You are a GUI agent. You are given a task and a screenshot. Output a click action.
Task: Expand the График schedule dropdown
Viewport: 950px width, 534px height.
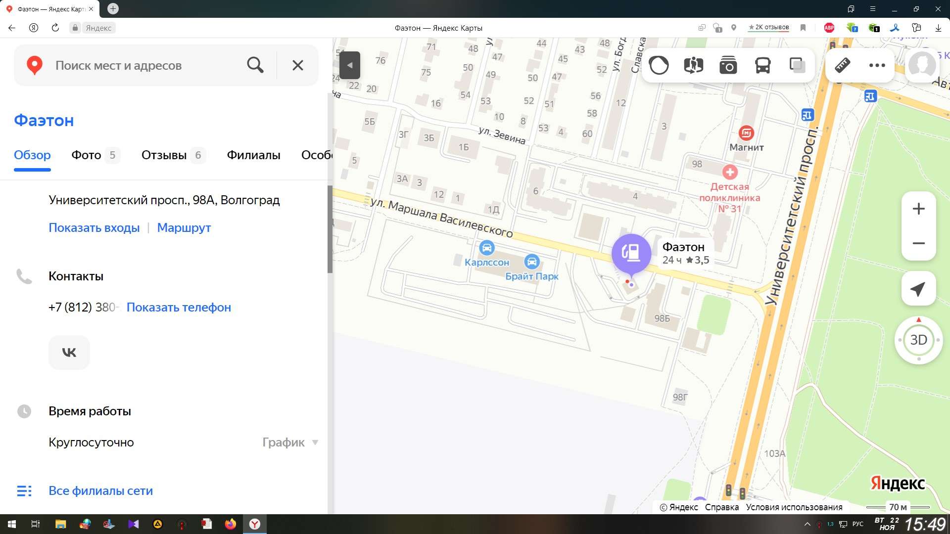pos(290,443)
